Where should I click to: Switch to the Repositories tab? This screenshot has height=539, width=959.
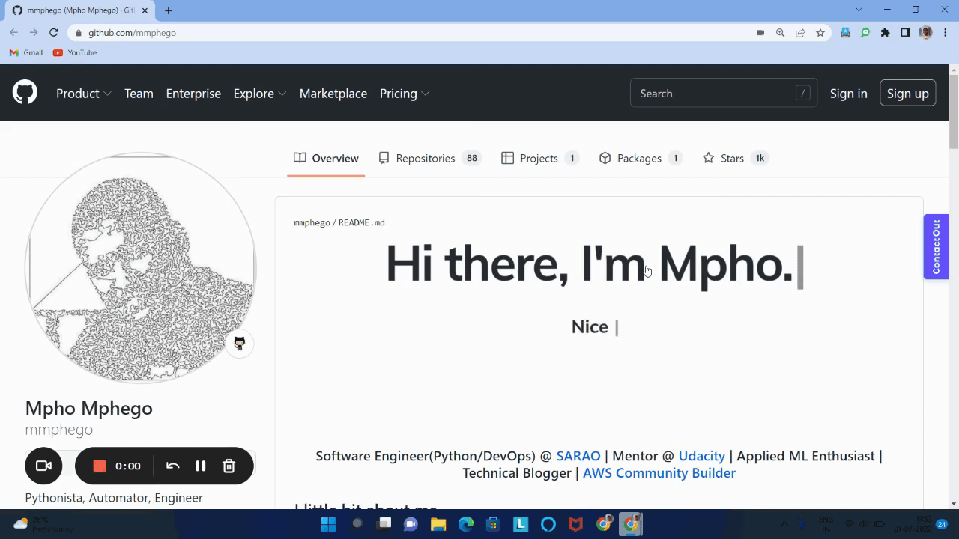429,158
